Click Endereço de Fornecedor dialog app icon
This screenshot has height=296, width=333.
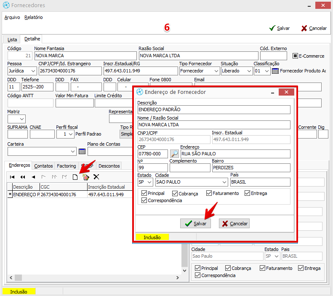click(139, 92)
